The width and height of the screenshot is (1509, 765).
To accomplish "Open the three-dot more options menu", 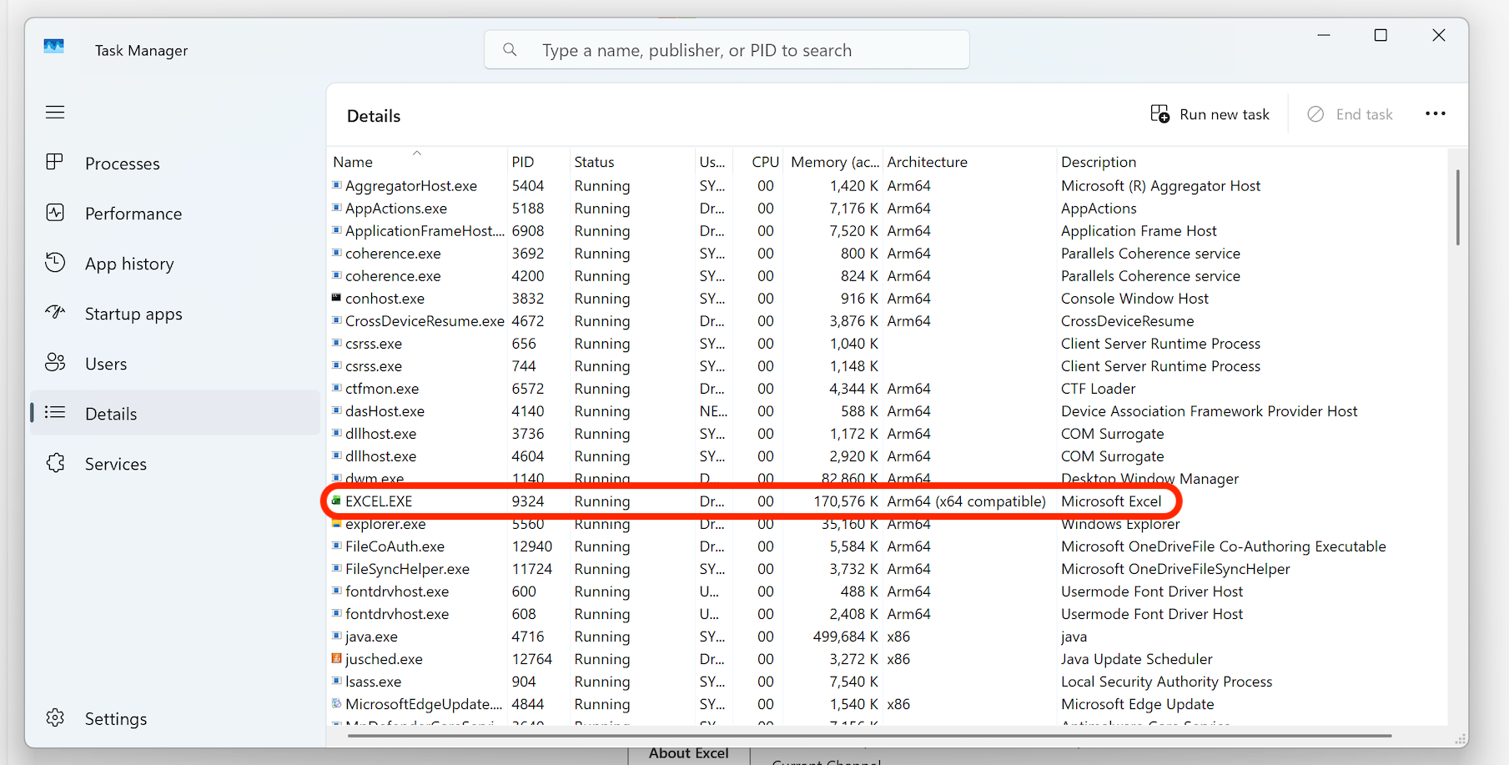I will point(1436,114).
